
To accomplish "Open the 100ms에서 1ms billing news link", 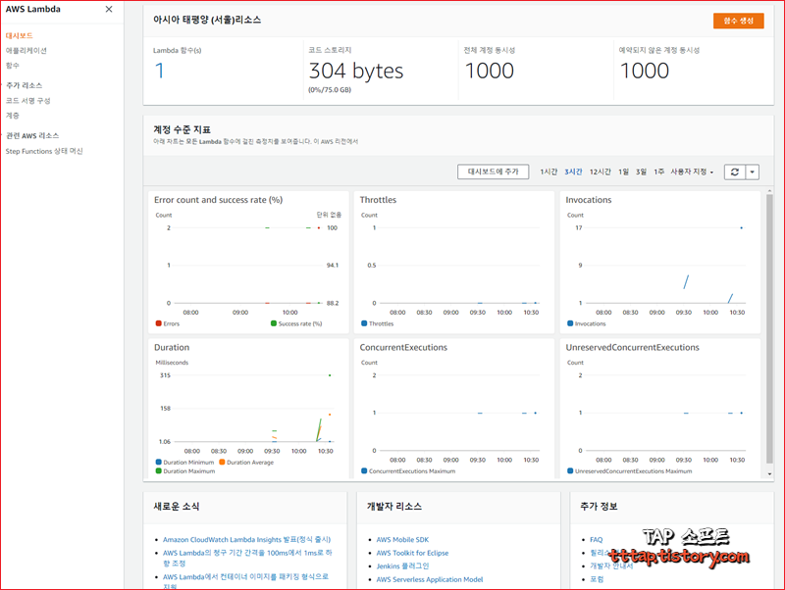I will click(x=247, y=558).
